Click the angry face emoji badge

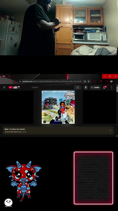[x=8, y=203]
